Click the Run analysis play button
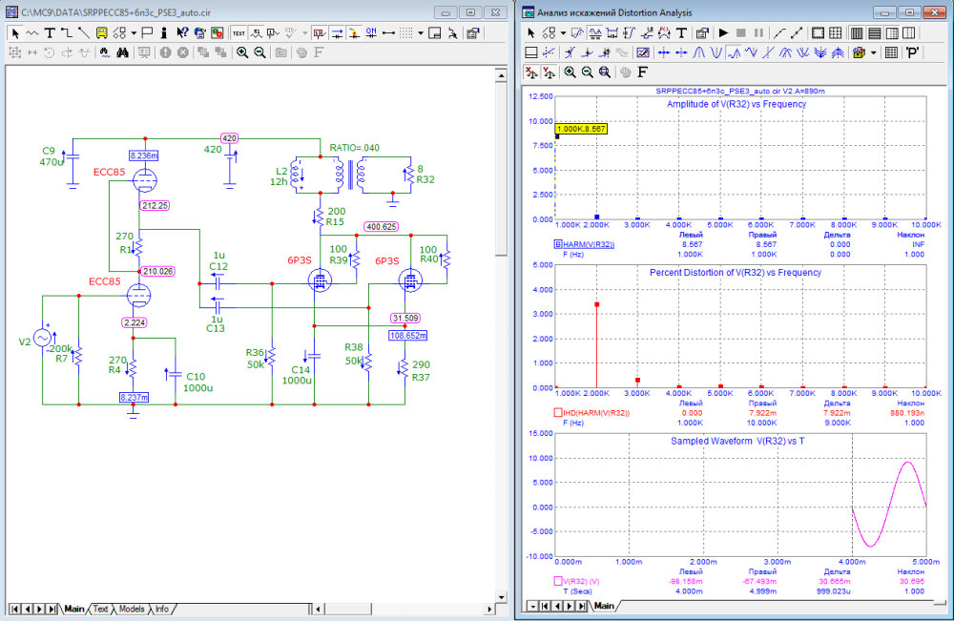 (724, 31)
